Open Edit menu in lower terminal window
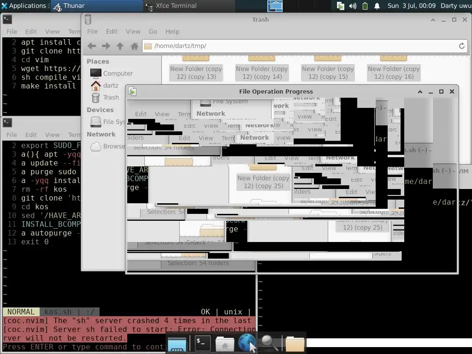Image resolution: width=472 pixels, height=354 pixels. click(x=31, y=135)
